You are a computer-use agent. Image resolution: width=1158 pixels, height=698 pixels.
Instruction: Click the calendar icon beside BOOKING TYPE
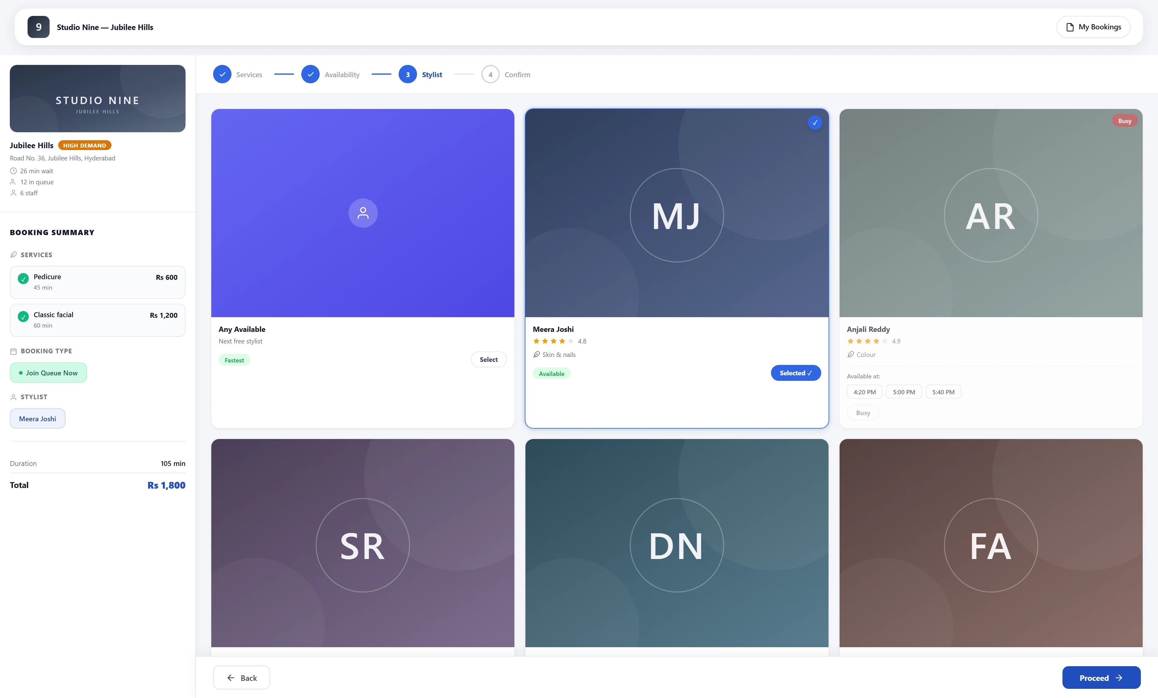(x=14, y=351)
